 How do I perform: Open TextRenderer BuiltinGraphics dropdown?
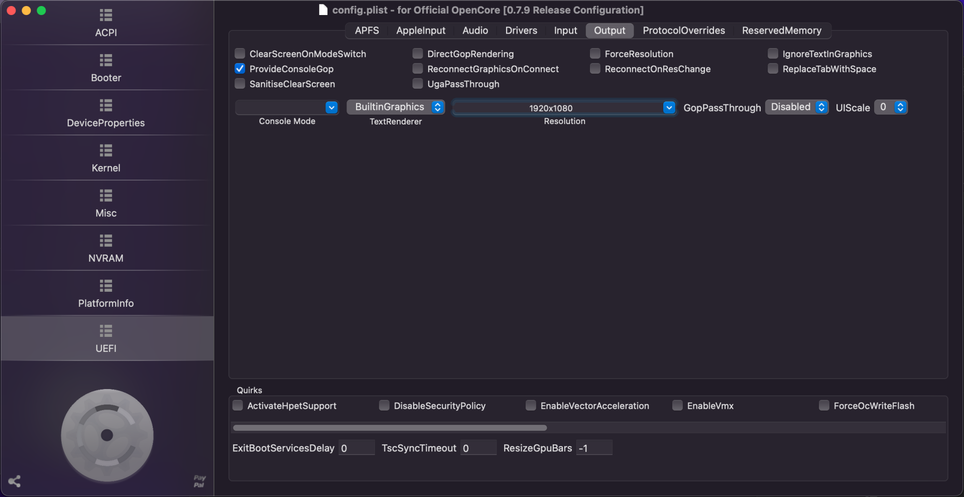pos(396,107)
